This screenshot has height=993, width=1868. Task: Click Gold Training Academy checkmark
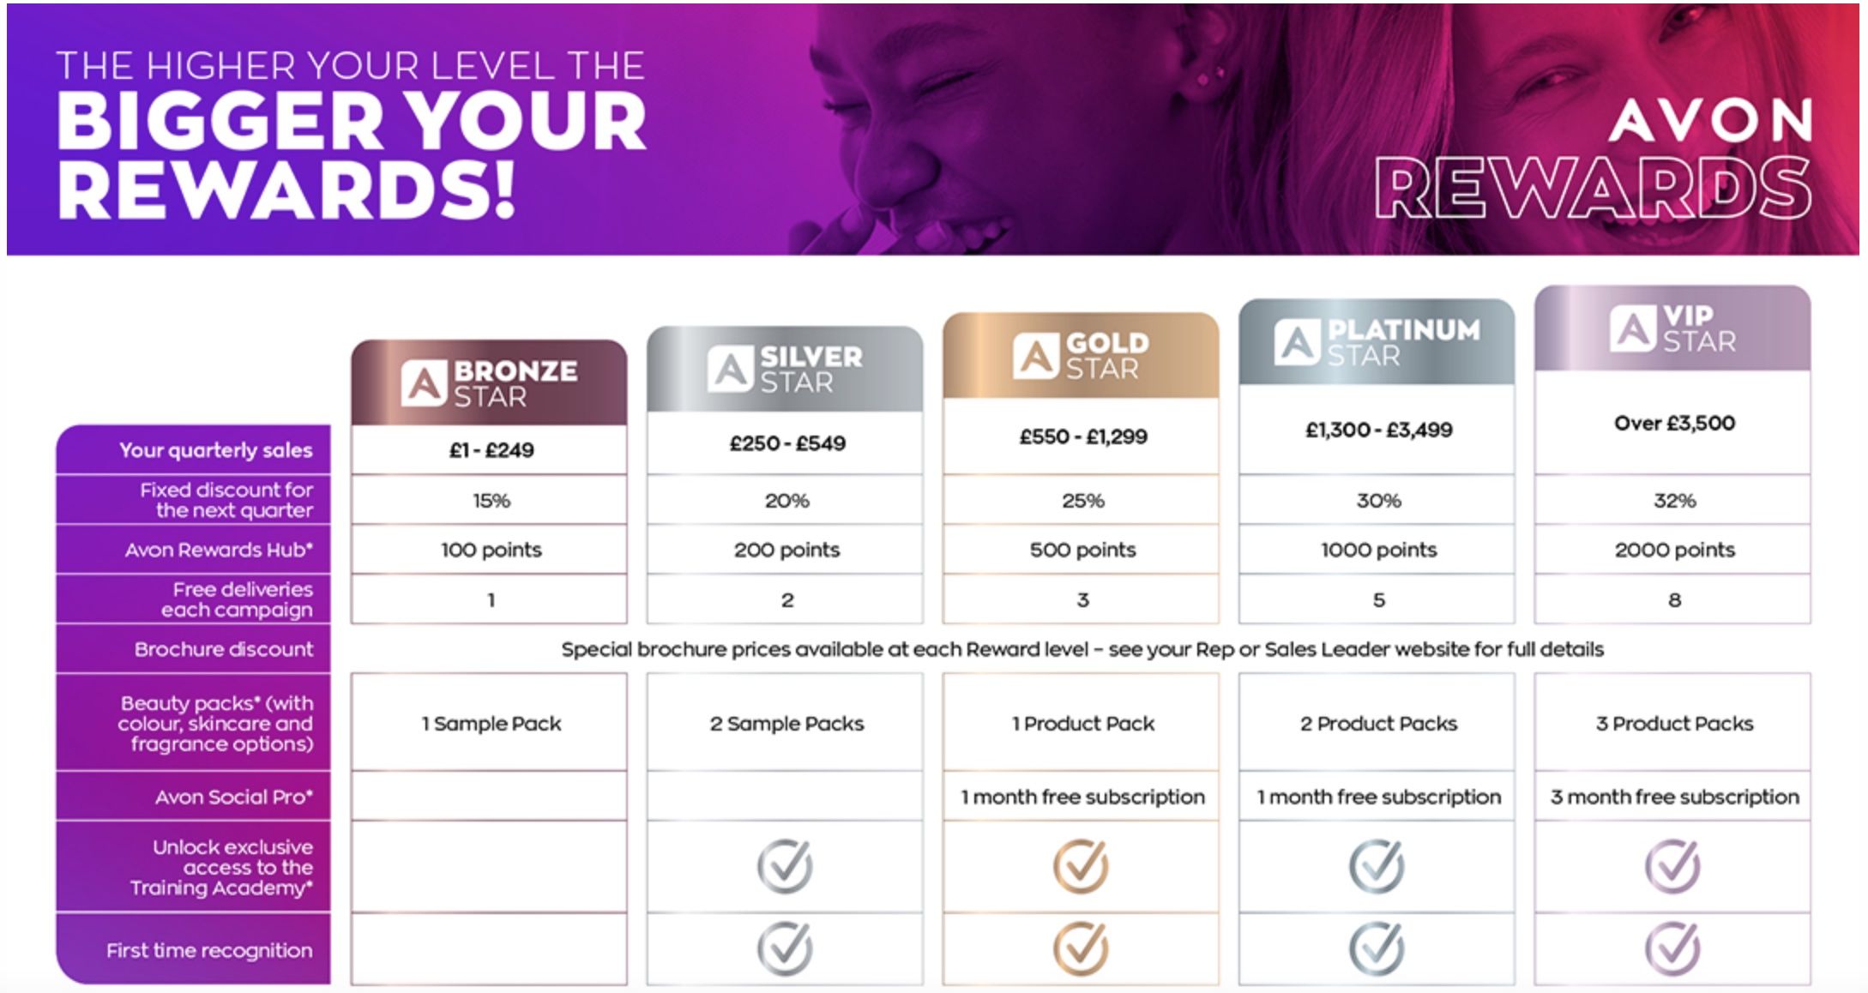click(x=1081, y=866)
